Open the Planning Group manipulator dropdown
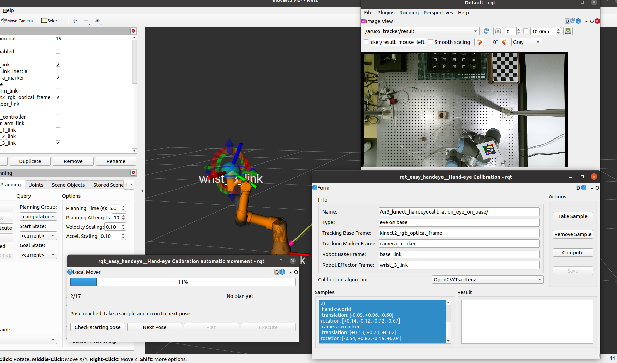 (x=38, y=217)
